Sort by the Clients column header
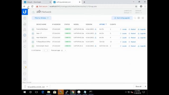This screenshot has height=95, width=169. coord(113,24)
